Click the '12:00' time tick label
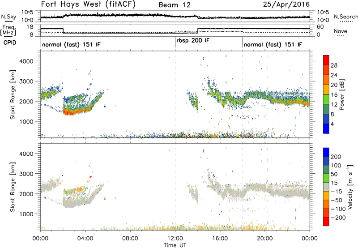Viewport: 358px width, 248px height. (175, 239)
